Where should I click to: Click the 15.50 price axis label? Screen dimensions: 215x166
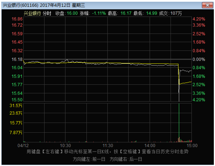tap(17, 100)
